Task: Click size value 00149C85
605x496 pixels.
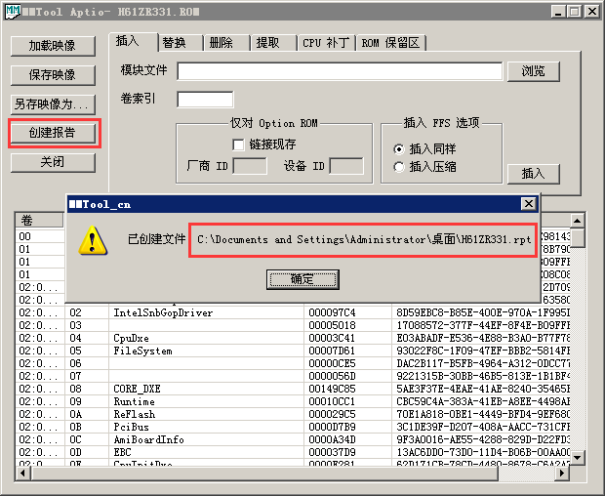Action: 332,389
